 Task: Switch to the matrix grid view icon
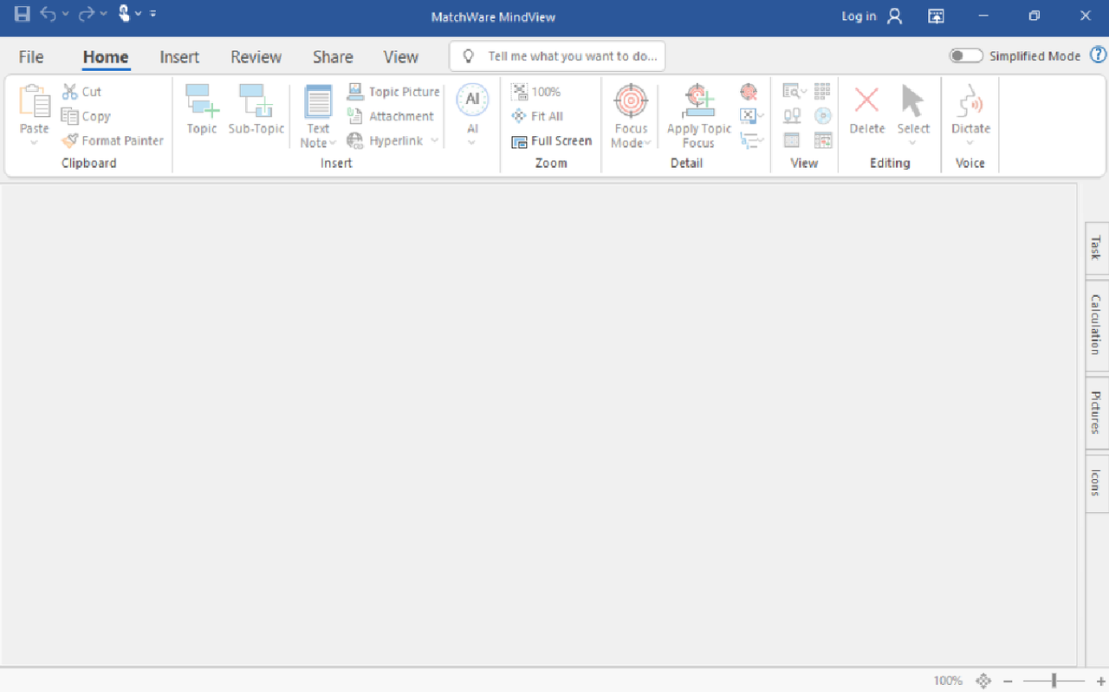[x=822, y=91]
